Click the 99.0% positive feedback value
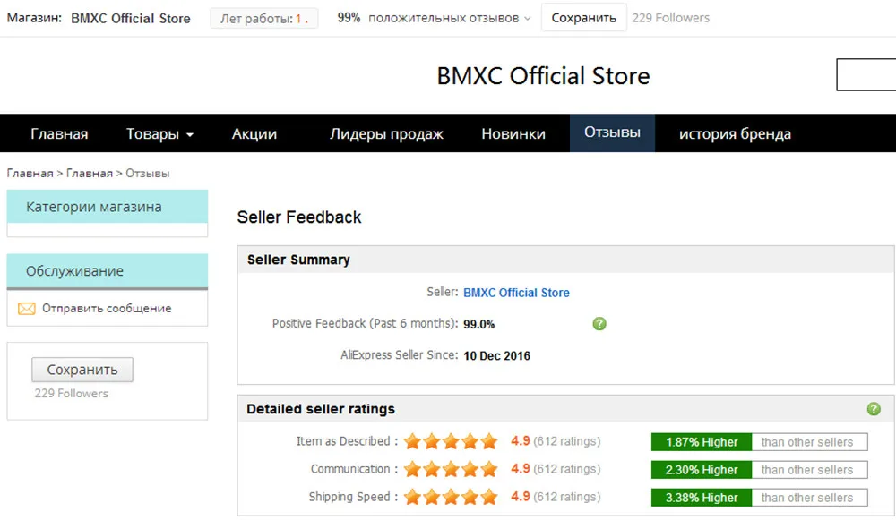The image size is (896, 520). (x=478, y=324)
